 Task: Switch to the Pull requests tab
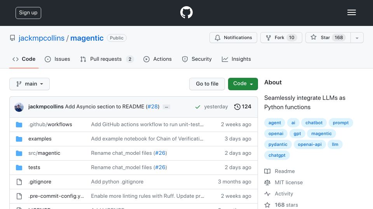[x=107, y=59]
